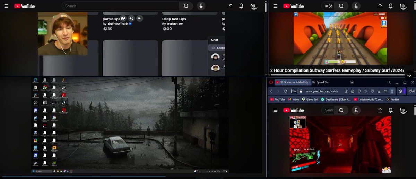Click the webcam overlay of the streamer

tap(62, 34)
